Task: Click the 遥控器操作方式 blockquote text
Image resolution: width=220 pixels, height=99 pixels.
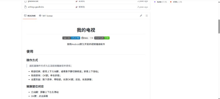Action: (x=51, y=66)
